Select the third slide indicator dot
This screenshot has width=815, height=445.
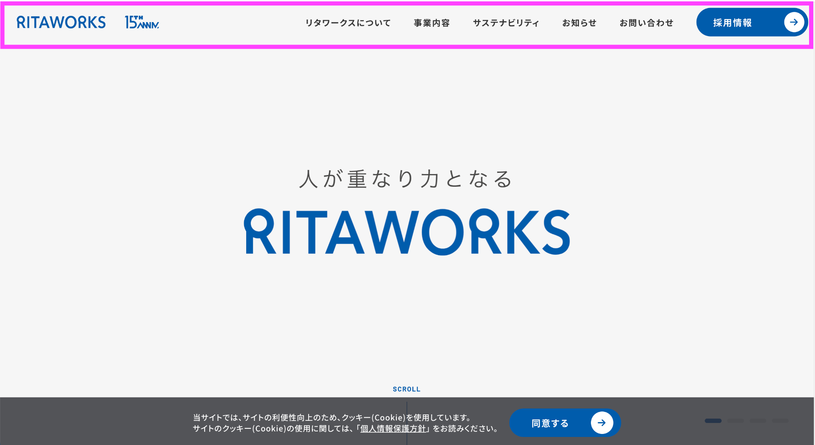point(758,421)
